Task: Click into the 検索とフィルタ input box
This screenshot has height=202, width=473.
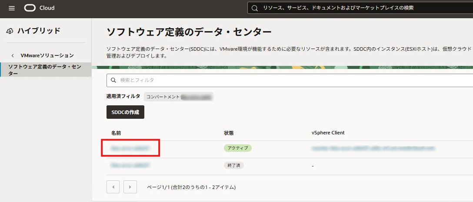Action: [287, 80]
